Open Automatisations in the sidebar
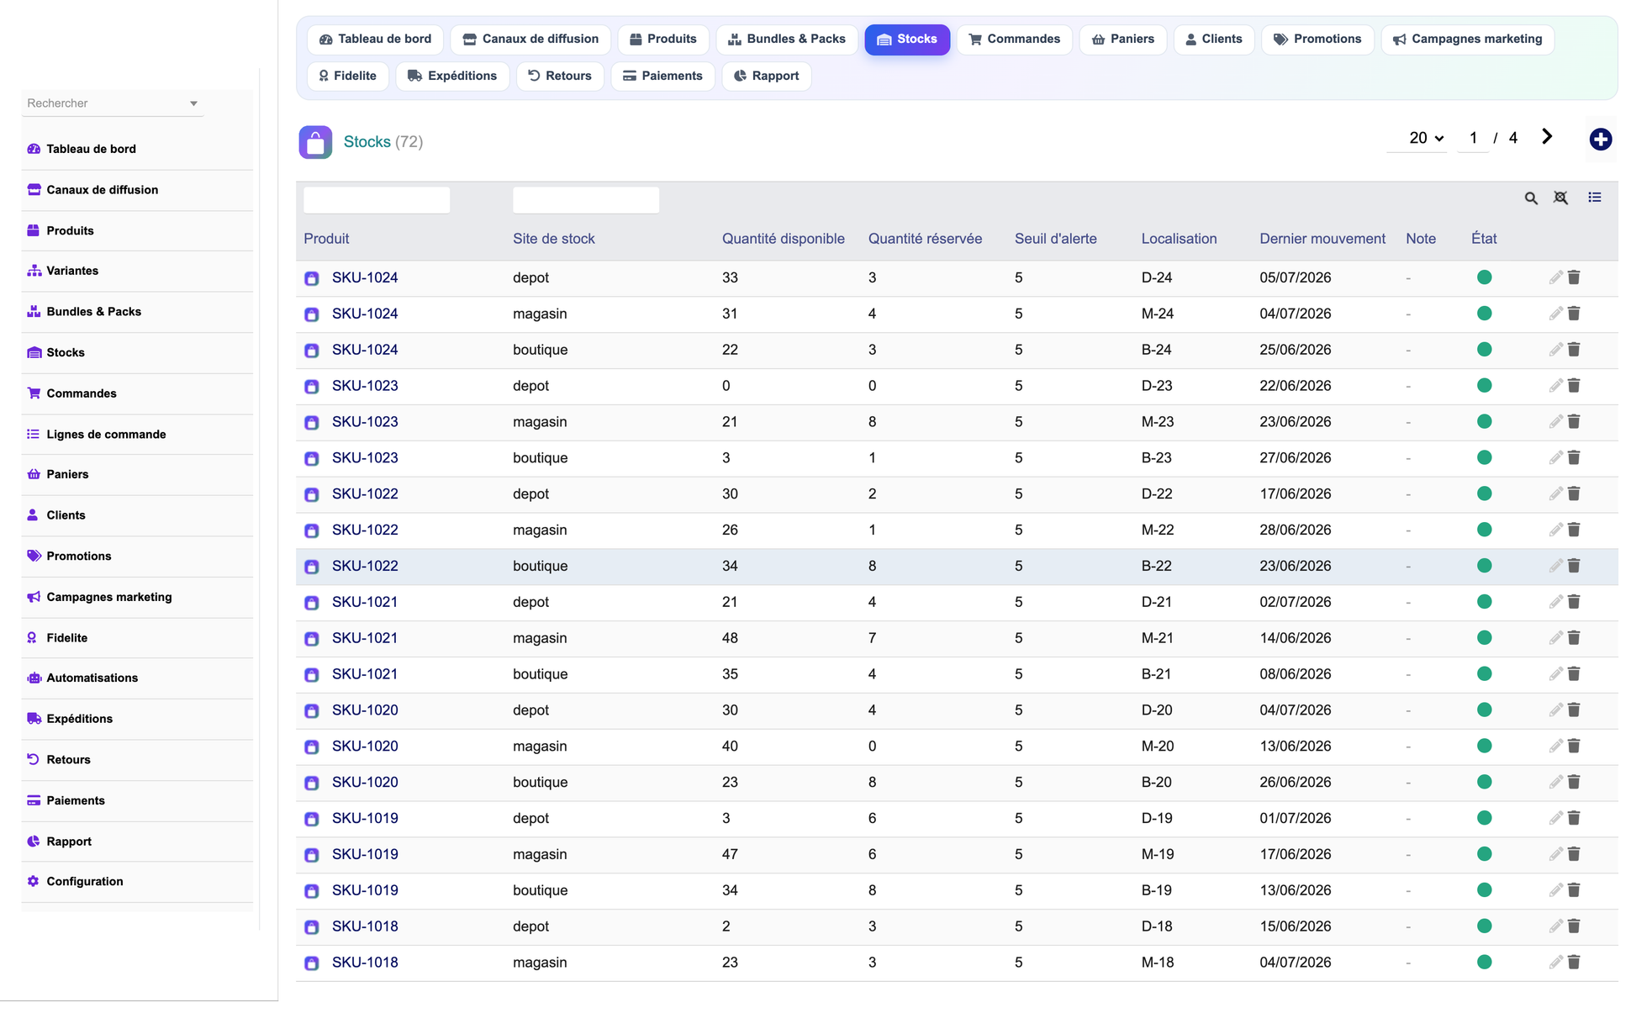This screenshot has width=1636, height=1013. 137,678
